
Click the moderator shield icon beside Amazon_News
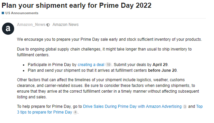(x=48, y=25)
